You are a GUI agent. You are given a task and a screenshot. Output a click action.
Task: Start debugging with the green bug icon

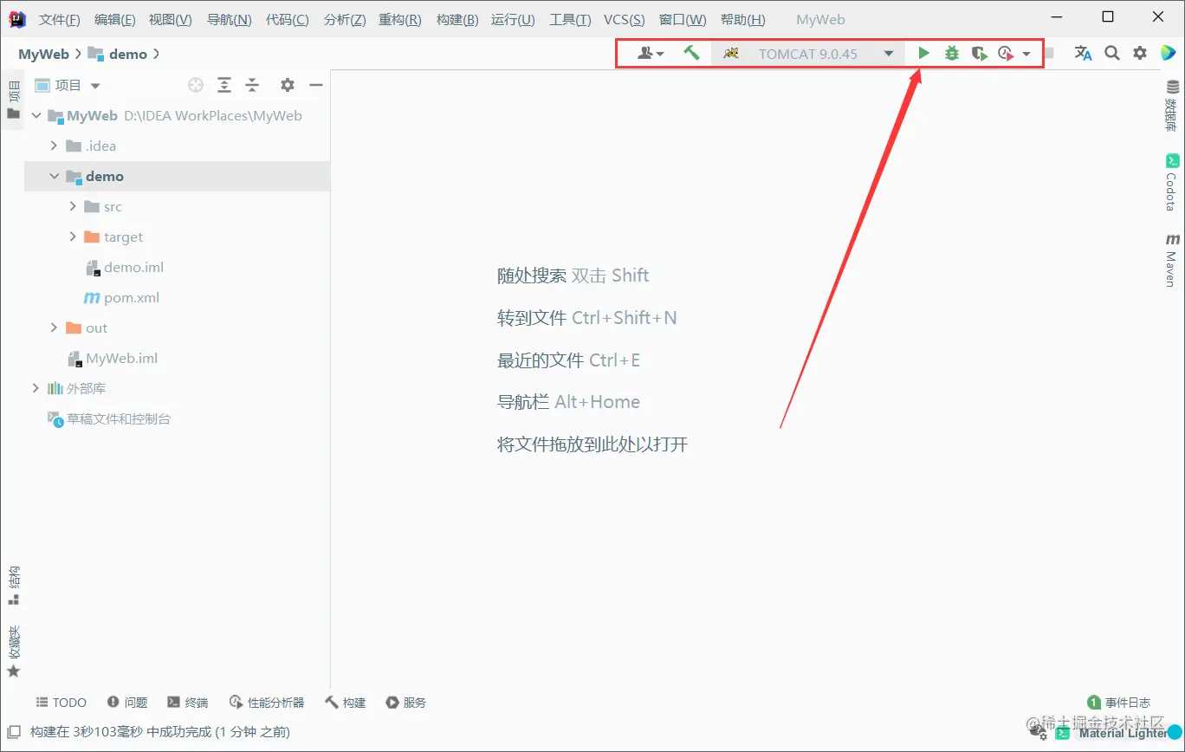pos(952,54)
